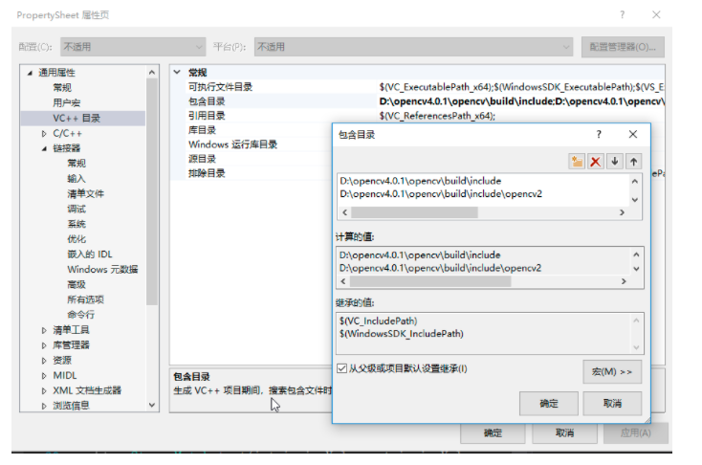The width and height of the screenshot is (702, 465).
Task: Select the 库目录 property row
Action: pos(259,130)
